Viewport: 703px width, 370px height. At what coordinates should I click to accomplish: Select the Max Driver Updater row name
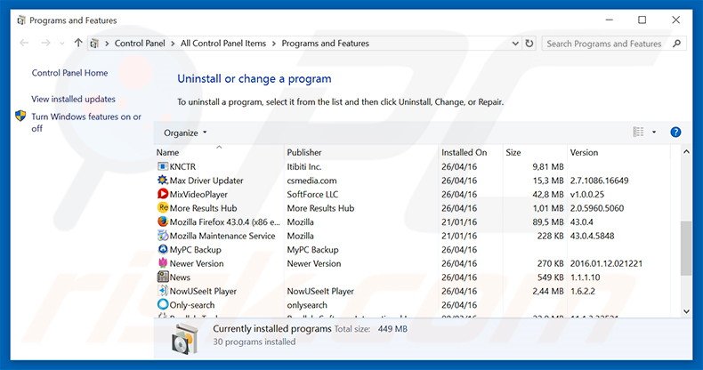click(206, 181)
